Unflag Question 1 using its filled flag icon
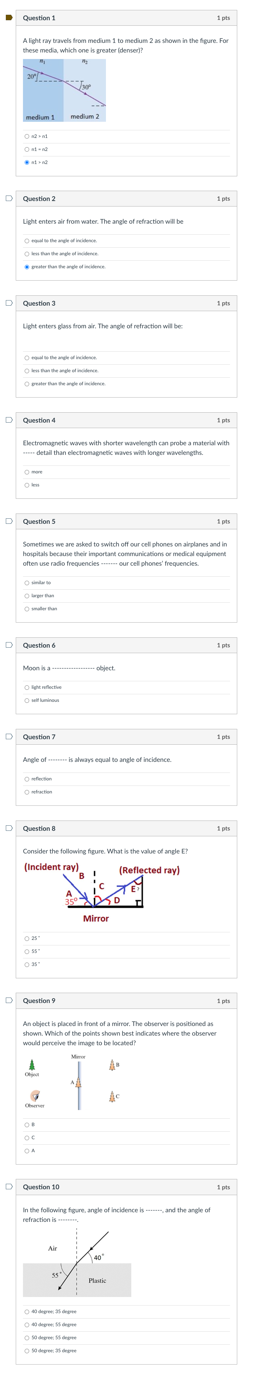Image resolution: width=253 pixels, height=1380 pixels. (x=9, y=18)
